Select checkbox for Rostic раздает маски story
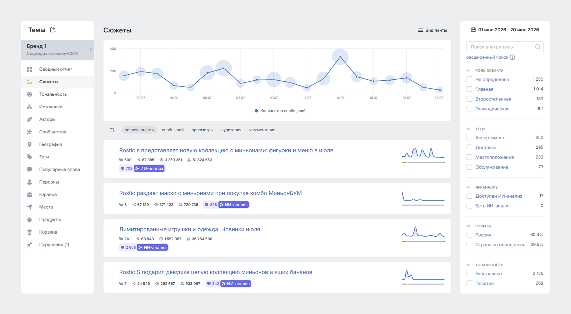Image resolution: width=571 pixels, height=314 pixels. tap(111, 193)
